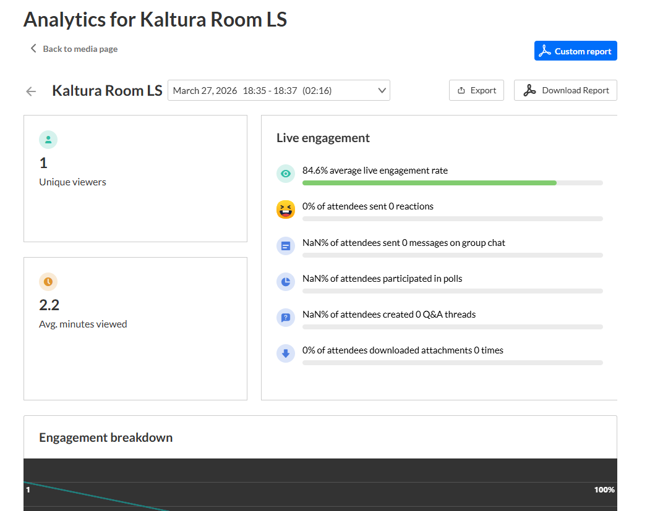Click the Export button

(476, 90)
